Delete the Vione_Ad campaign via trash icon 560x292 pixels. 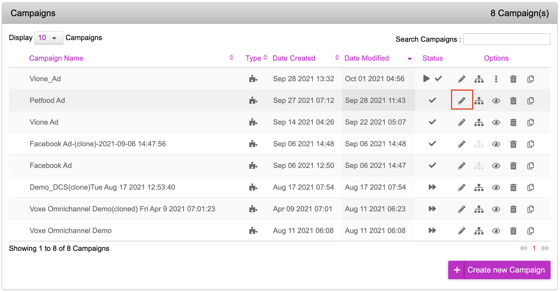(x=513, y=79)
